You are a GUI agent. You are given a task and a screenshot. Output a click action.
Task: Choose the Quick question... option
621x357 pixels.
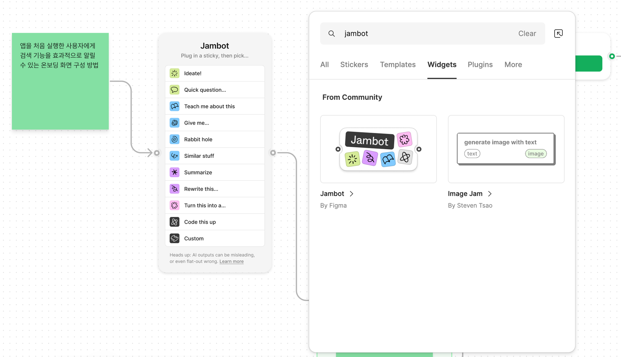(x=215, y=90)
